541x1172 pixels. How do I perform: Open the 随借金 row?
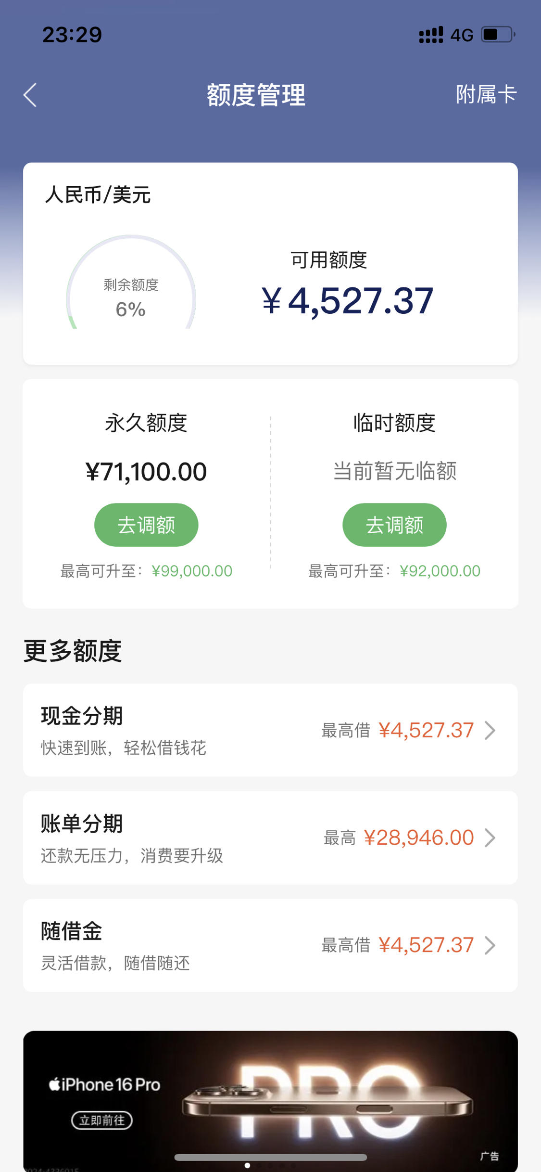click(270, 945)
